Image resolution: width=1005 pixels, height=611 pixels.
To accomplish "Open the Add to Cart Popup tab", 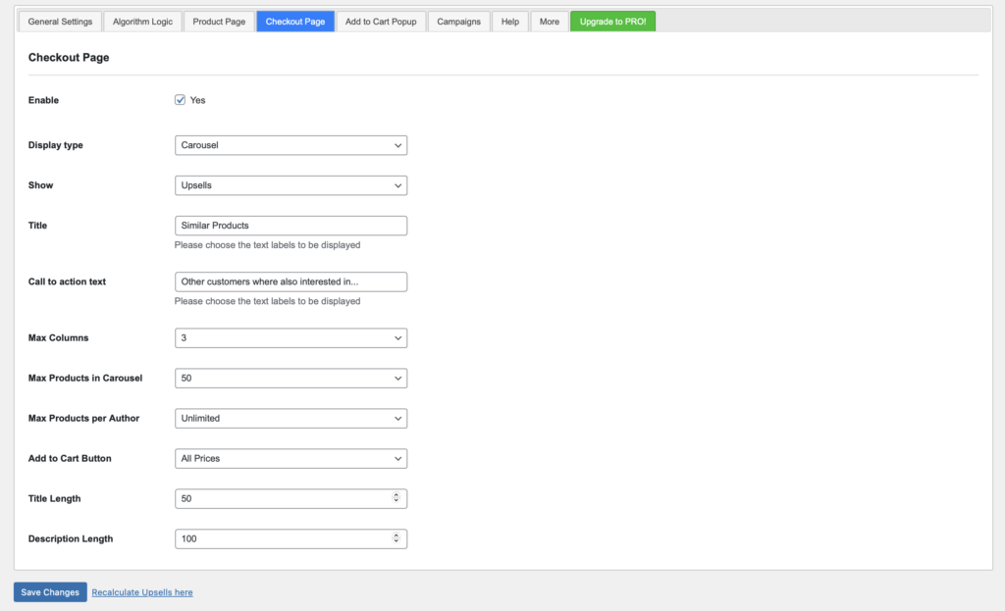I will tap(381, 21).
